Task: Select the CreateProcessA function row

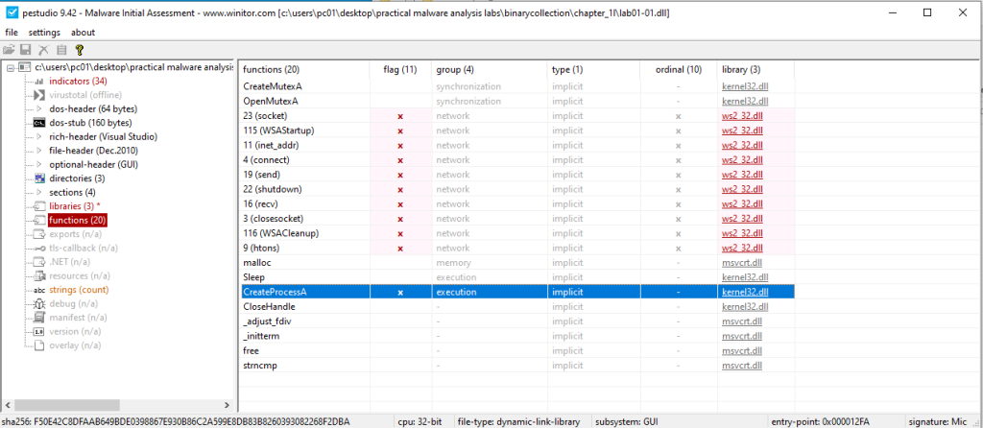Action: [x=517, y=292]
